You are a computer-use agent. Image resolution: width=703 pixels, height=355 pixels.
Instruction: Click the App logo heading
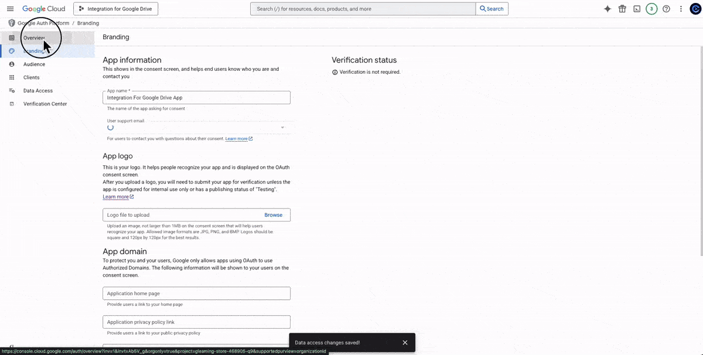click(118, 156)
